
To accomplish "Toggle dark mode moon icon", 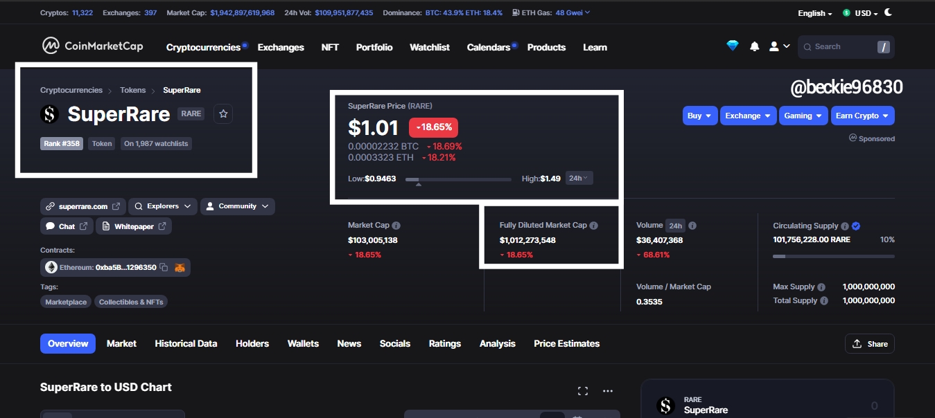I will [889, 12].
